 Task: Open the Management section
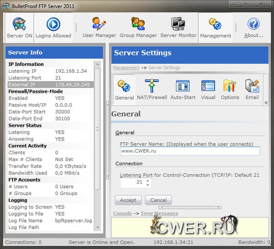[216, 27]
